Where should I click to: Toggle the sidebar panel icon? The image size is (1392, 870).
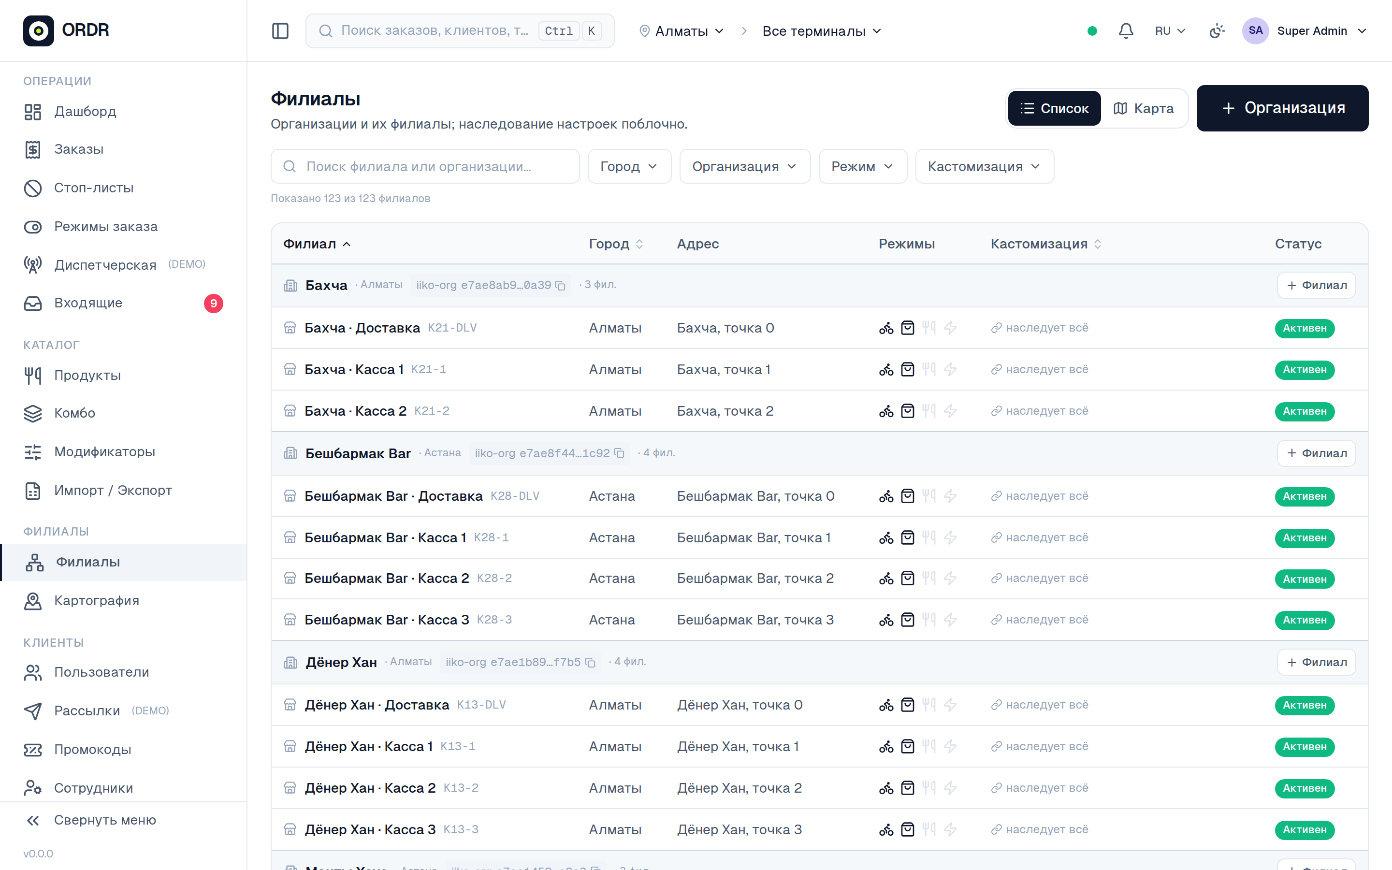(280, 31)
